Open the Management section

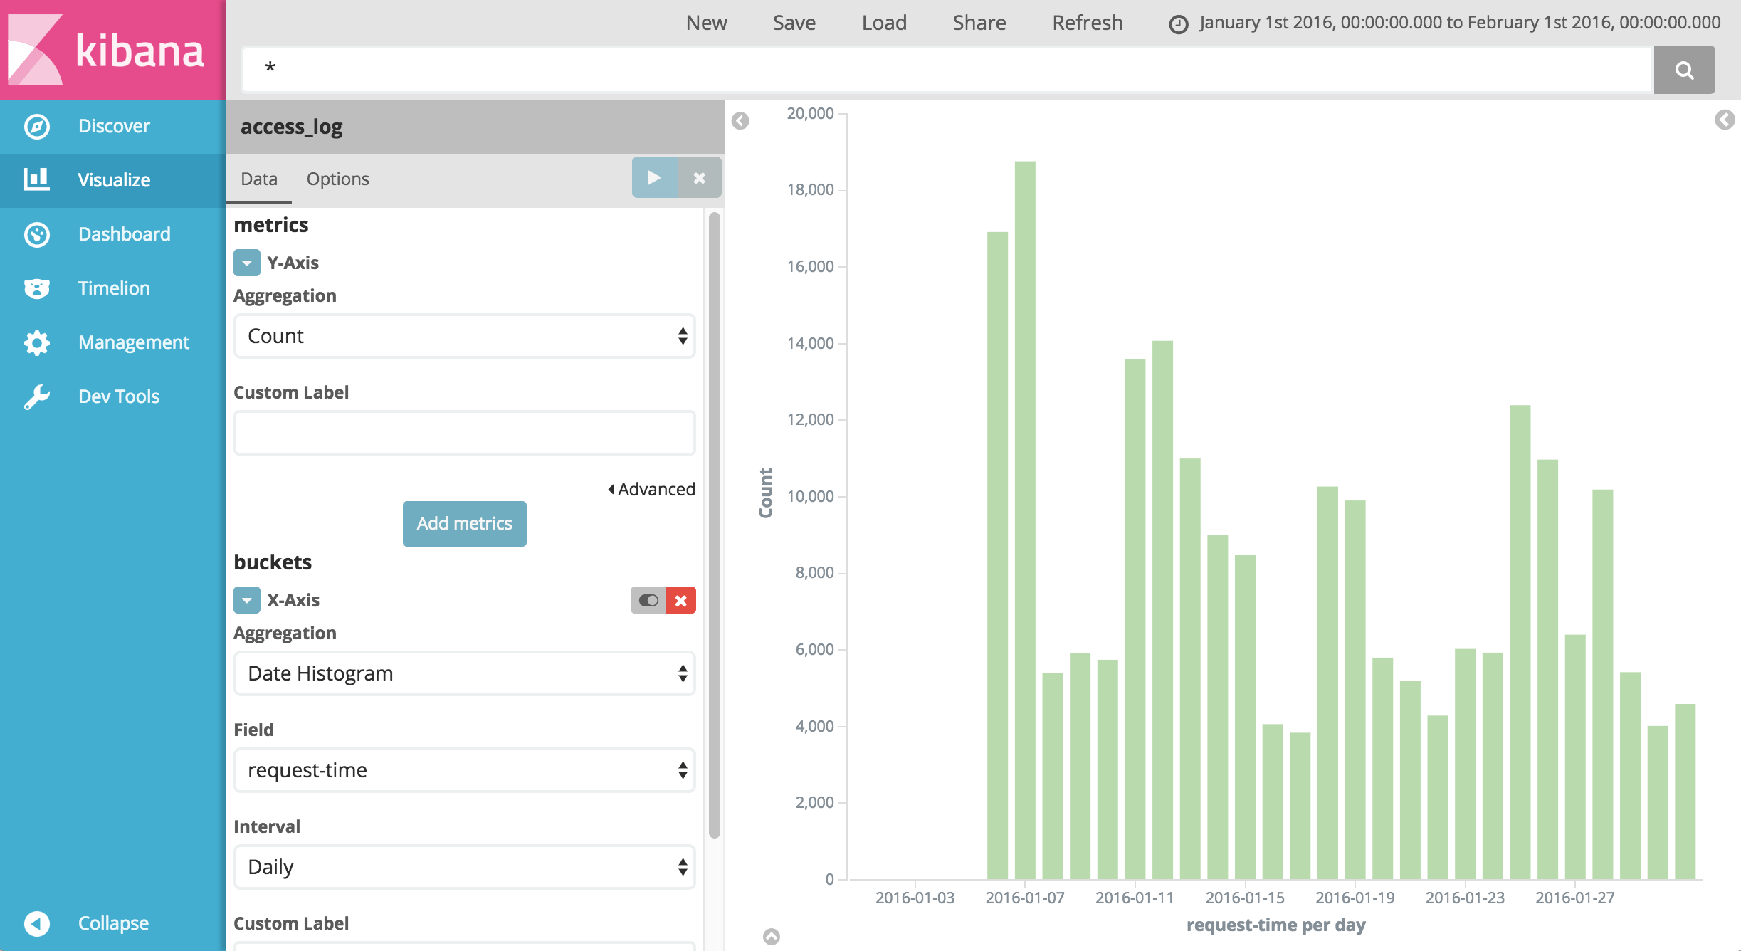132,342
